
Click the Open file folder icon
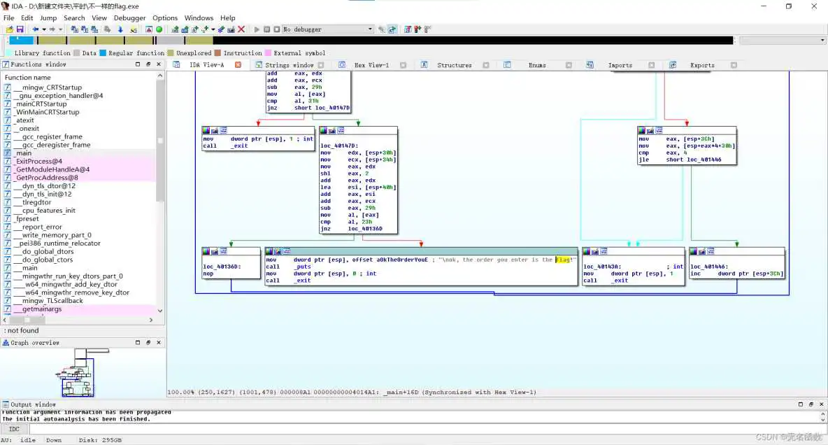click(10, 29)
